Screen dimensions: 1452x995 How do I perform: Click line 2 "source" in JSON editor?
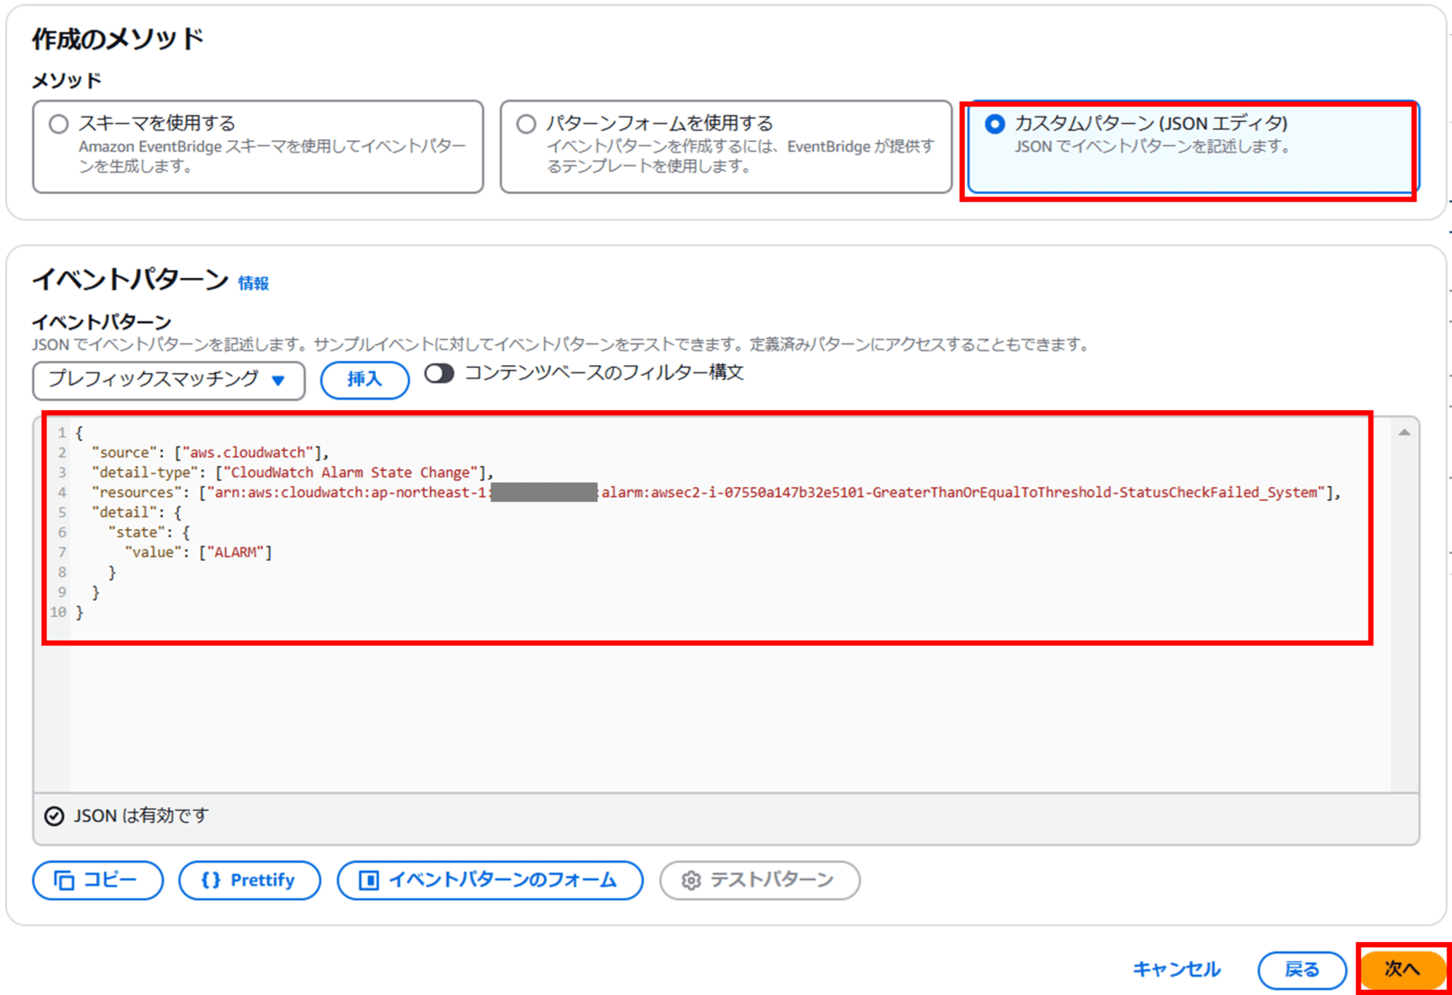(211, 453)
